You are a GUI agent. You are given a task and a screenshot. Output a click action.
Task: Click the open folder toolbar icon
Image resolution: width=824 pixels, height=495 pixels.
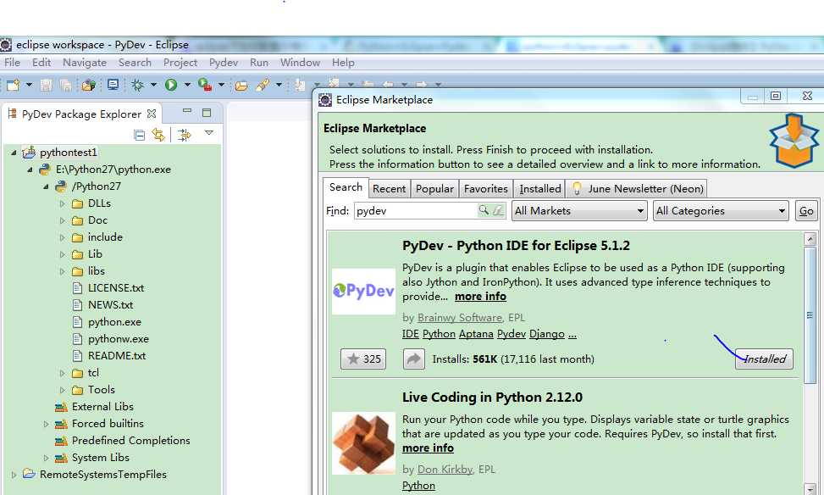pyautogui.click(x=241, y=86)
